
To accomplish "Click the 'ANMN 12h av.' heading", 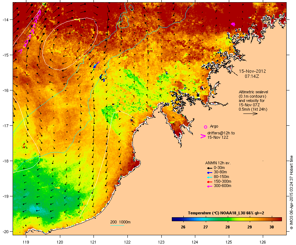I will coord(218,163).
